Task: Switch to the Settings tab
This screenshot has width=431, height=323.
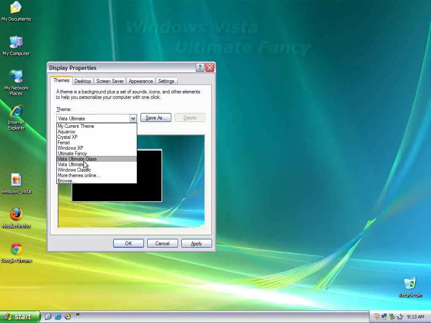Action: pyautogui.click(x=166, y=81)
